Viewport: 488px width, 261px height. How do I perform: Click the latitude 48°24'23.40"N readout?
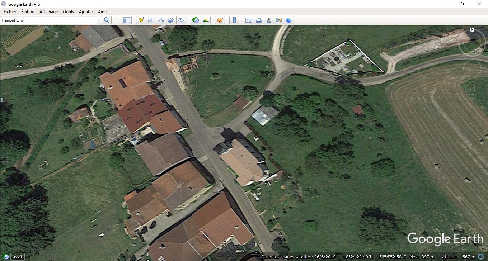pyautogui.click(x=358, y=257)
